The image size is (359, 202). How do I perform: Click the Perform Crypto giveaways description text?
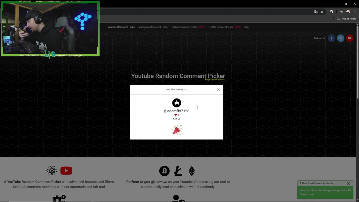click(178, 184)
